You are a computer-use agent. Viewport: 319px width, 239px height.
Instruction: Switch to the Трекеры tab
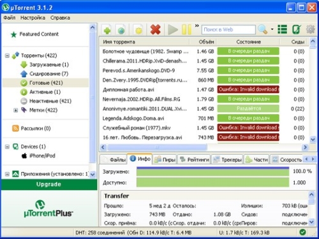pyautogui.click(x=227, y=159)
